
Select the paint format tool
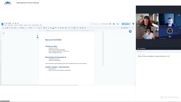12,28
